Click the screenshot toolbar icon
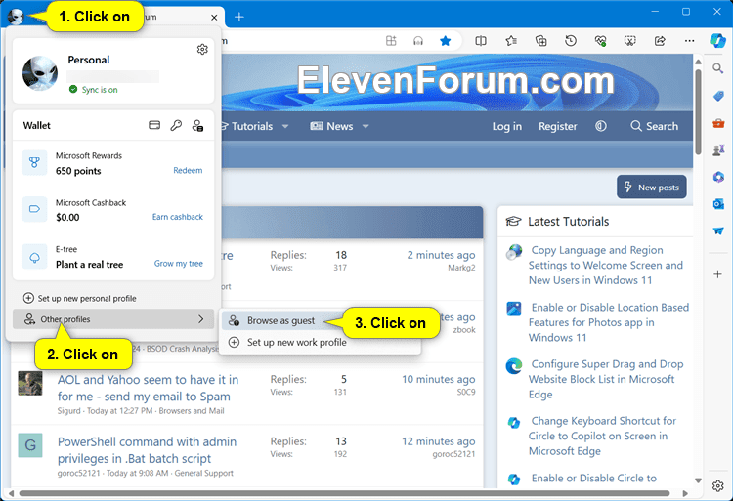 pos(630,41)
